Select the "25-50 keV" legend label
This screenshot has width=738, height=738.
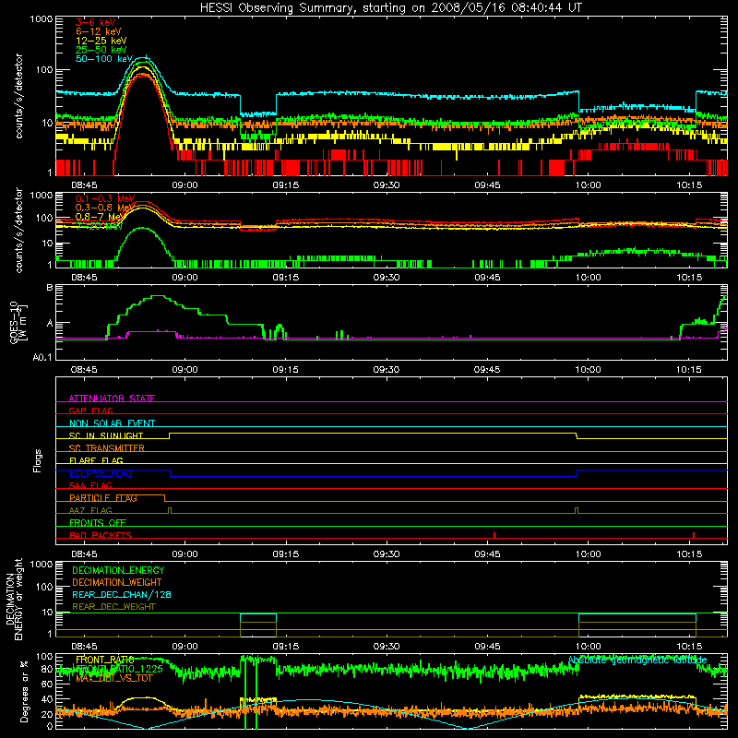(x=101, y=50)
